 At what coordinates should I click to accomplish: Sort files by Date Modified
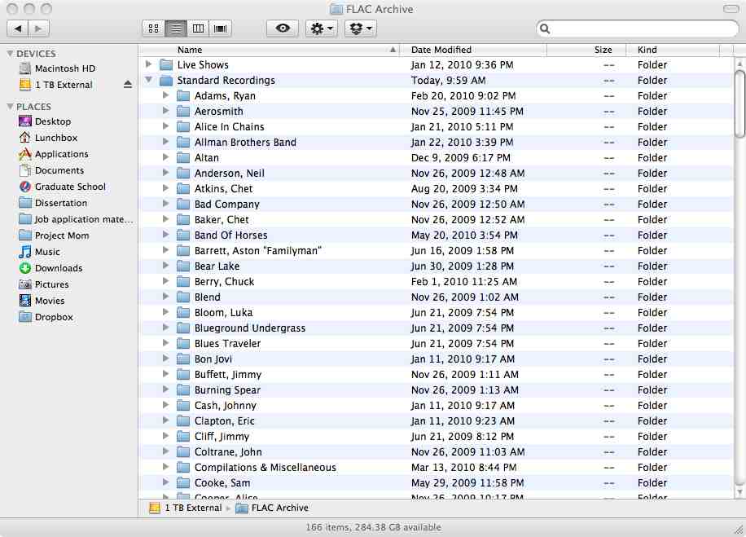[441, 49]
